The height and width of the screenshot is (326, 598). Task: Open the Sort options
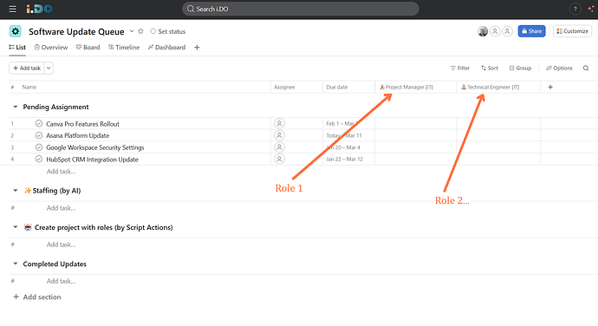[490, 68]
